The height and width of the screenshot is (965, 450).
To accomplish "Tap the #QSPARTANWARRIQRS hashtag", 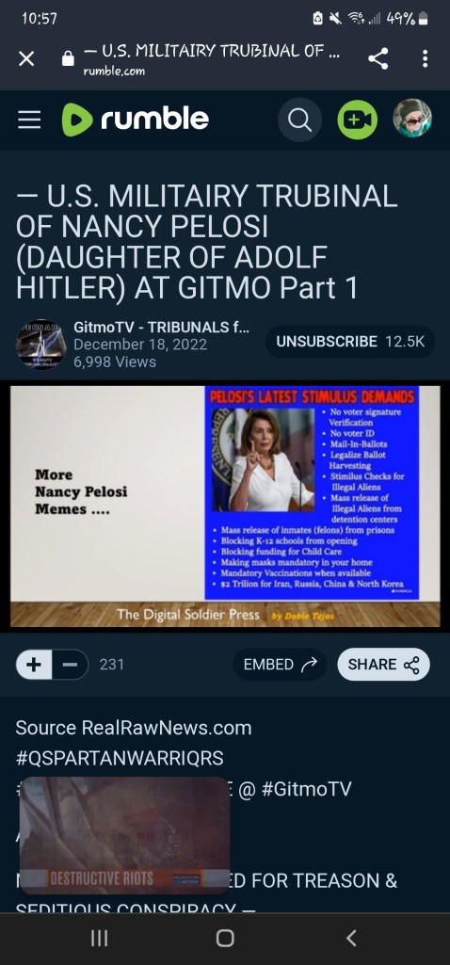I will [120, 758].
